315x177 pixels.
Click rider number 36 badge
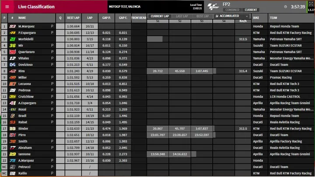point(12,45)
